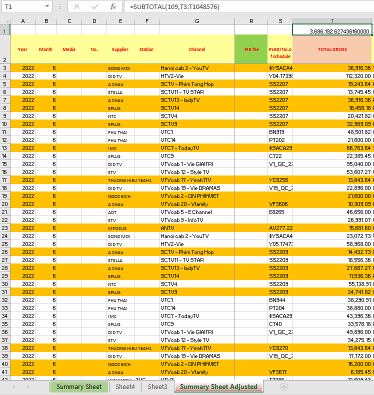
Task: Click VTVcab 5 - E Channel cell
Action: click(x=197, y=212)
